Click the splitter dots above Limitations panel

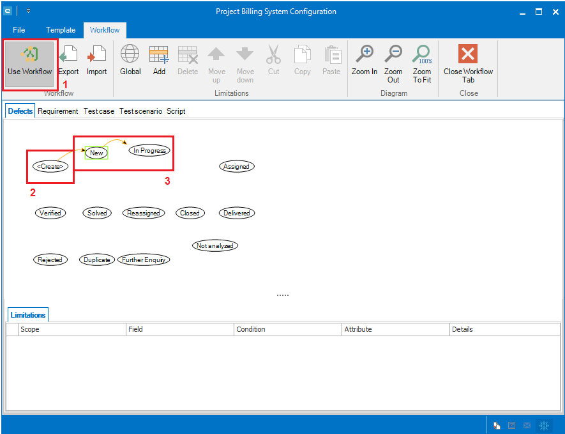[x=283, y=295]
